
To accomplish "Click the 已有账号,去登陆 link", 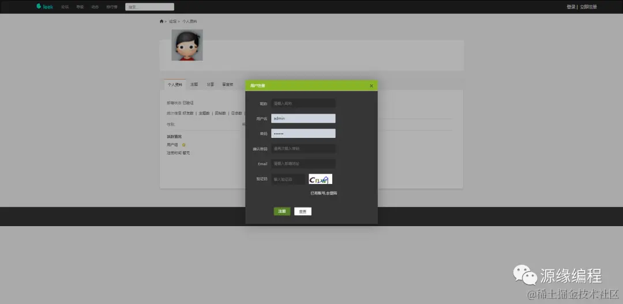I will pos(324,193).
